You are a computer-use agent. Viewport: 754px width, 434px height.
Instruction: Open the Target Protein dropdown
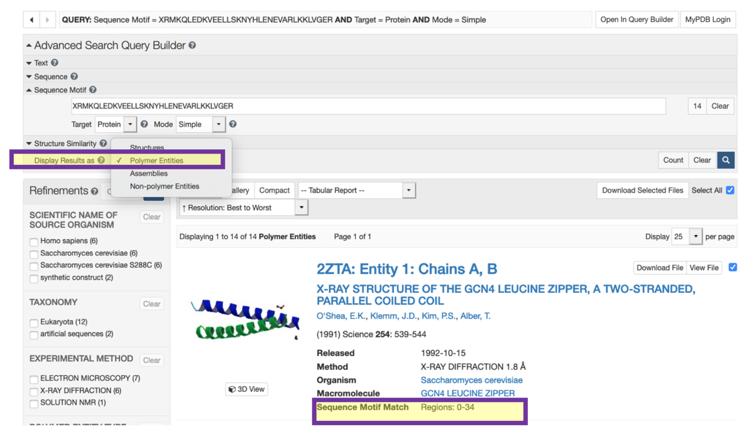click(x=115, y=124)
